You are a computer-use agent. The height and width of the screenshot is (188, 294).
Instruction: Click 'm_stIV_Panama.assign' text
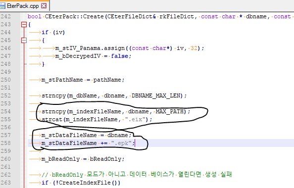coord(90,48)
